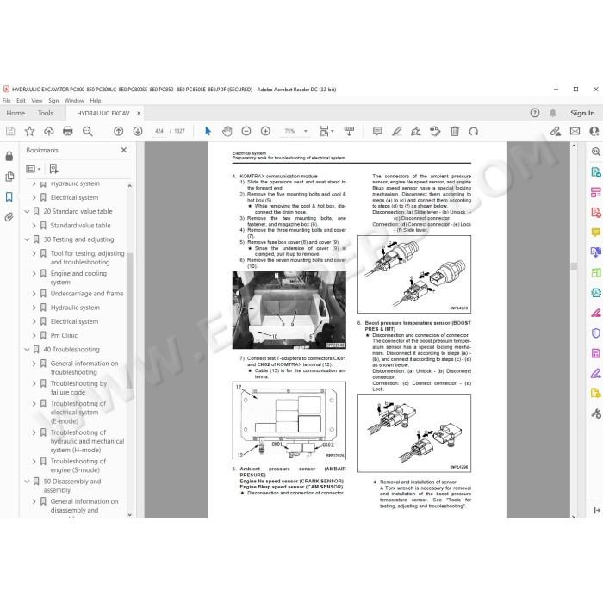Collapse the 40 Troubleshooting bookmark
This screenshot has height=603, width=603.
(27, 350)
